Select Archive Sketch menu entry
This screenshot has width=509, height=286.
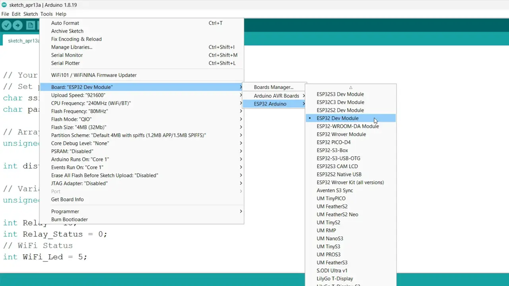(x=142, y=31)
